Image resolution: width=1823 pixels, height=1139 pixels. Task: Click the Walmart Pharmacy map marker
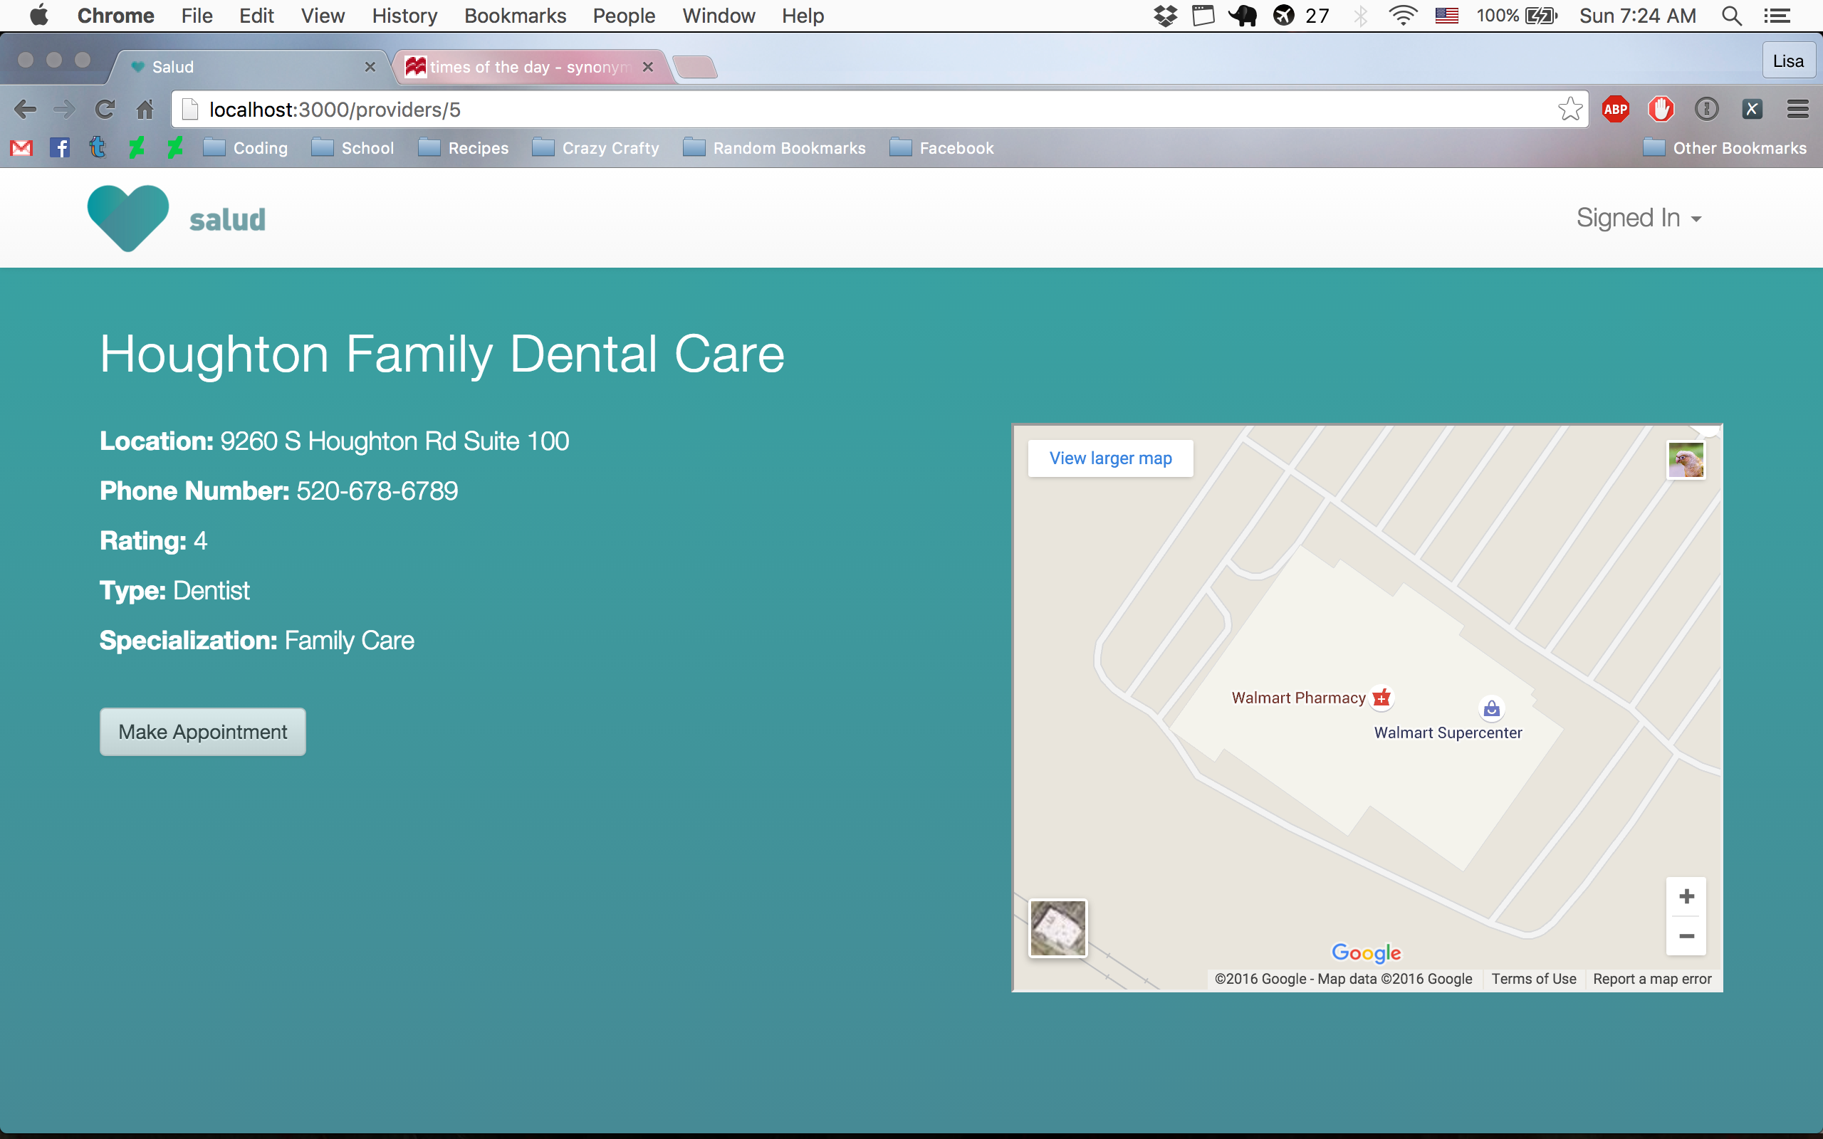tap(1381, 698)
